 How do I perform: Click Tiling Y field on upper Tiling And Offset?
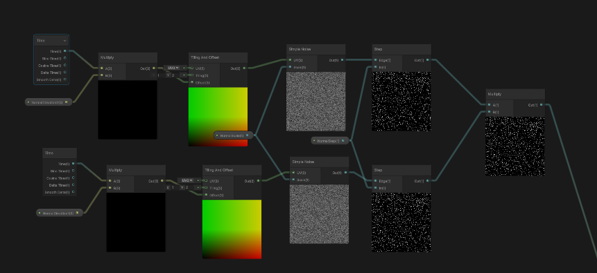coord(175,75)
